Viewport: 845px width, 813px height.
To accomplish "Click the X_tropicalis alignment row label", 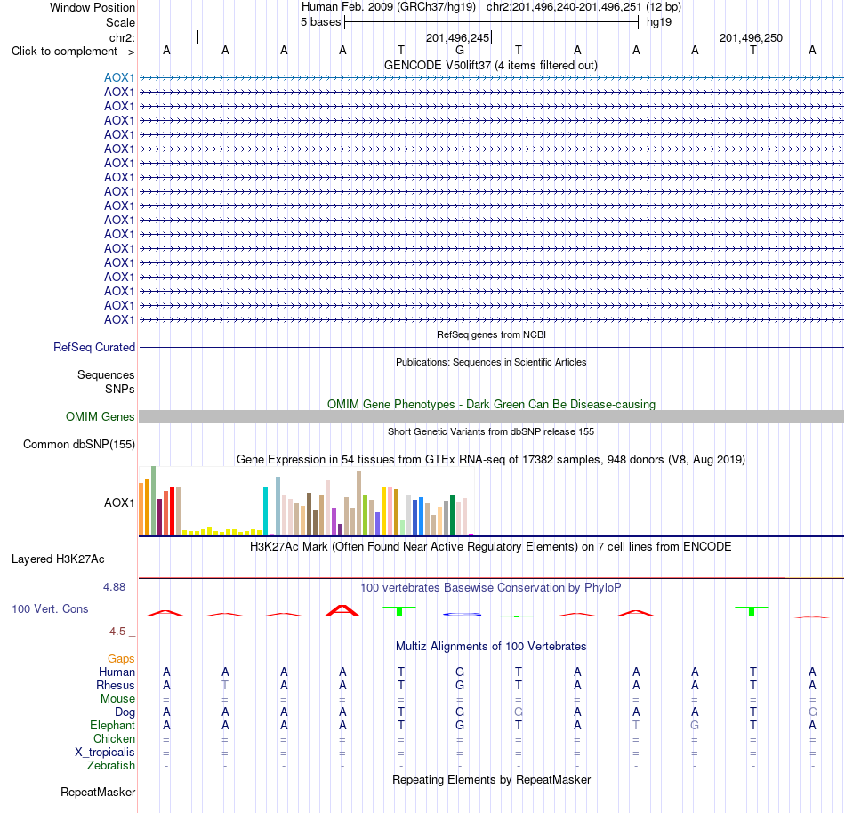I will point(105,753).
